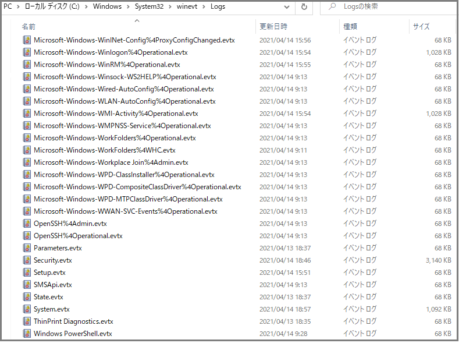Select Microsoft-Windows-WorkFolders%4WHC.evtx file name
The height and width of the screenshot is (343, 459).
point(105,150)
